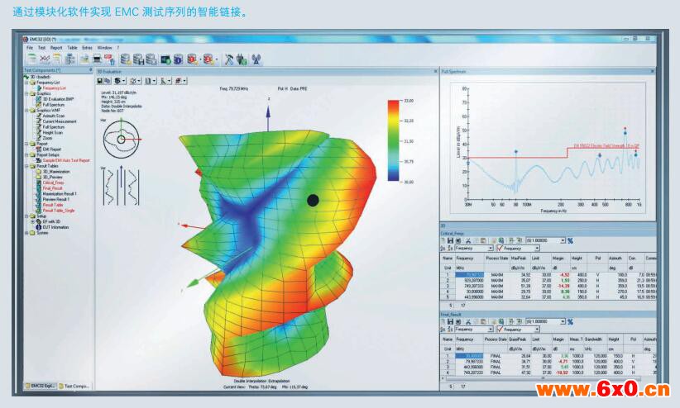Open the Report menu

pos(56,48)
